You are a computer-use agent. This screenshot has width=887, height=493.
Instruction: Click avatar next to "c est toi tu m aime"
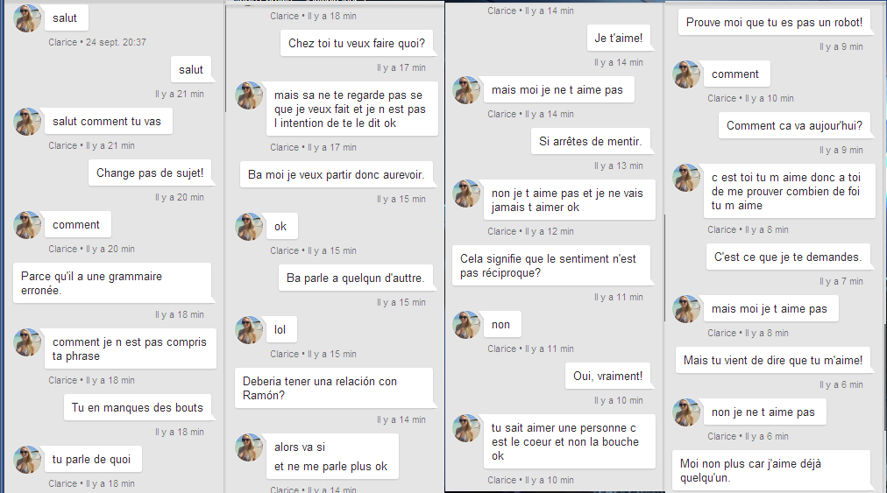(x=686, y=178)
